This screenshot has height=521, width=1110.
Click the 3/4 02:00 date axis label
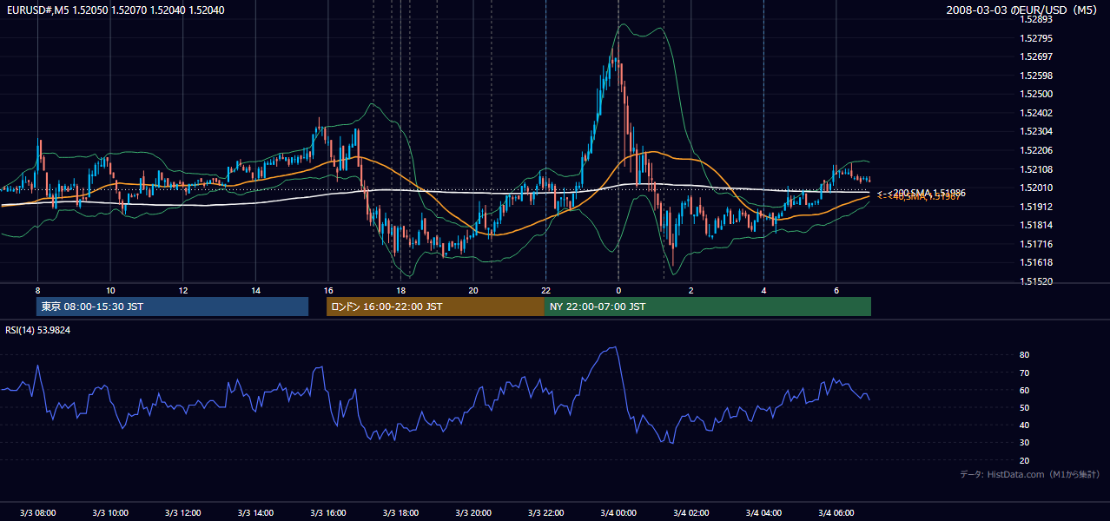coord(690,512)
